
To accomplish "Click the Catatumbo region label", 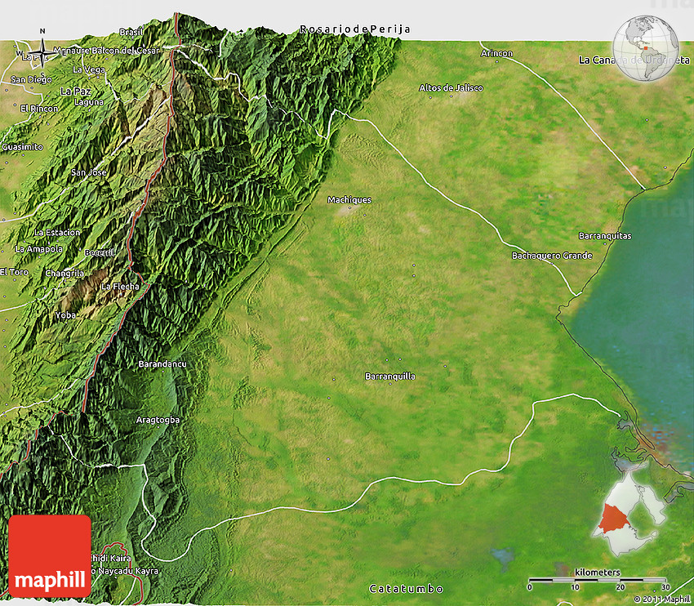I will [x=406, y=589].
